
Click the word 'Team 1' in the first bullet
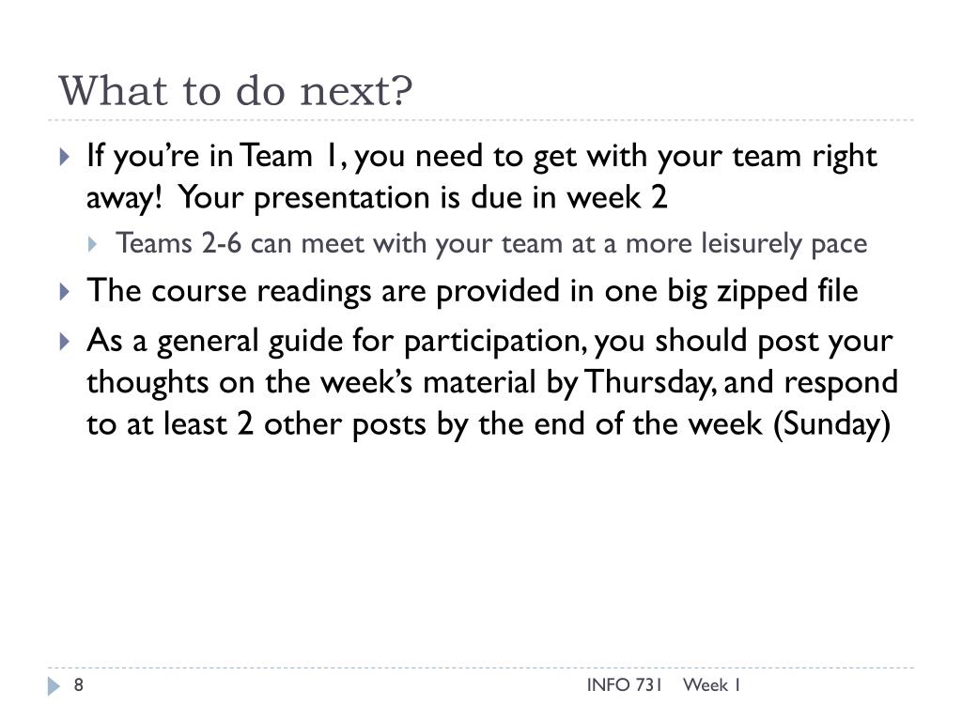[x=289, y=156]
